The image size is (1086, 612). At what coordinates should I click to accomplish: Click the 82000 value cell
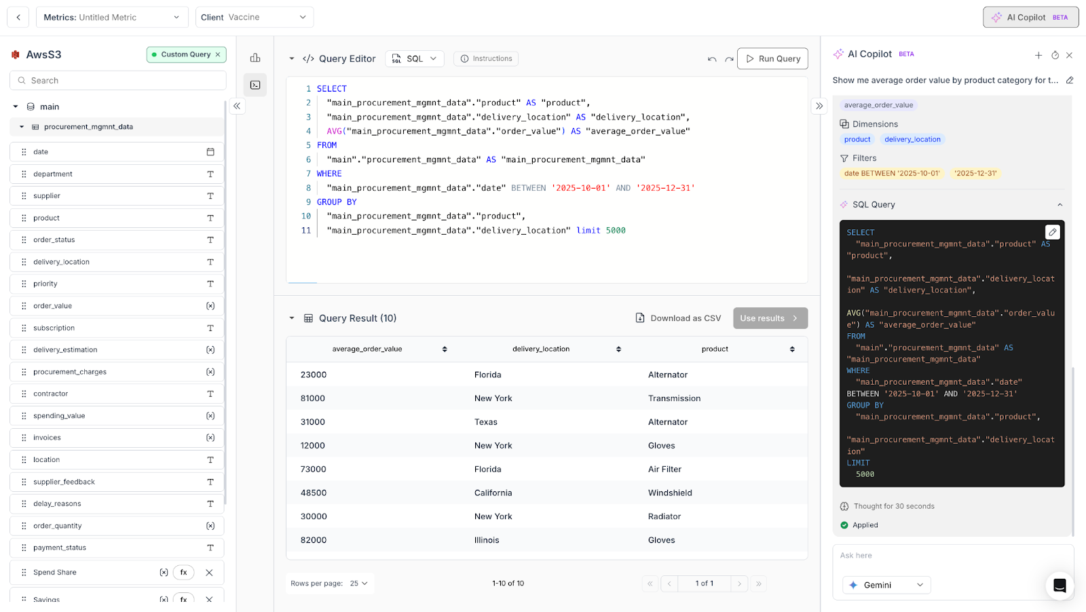[314, 540]
